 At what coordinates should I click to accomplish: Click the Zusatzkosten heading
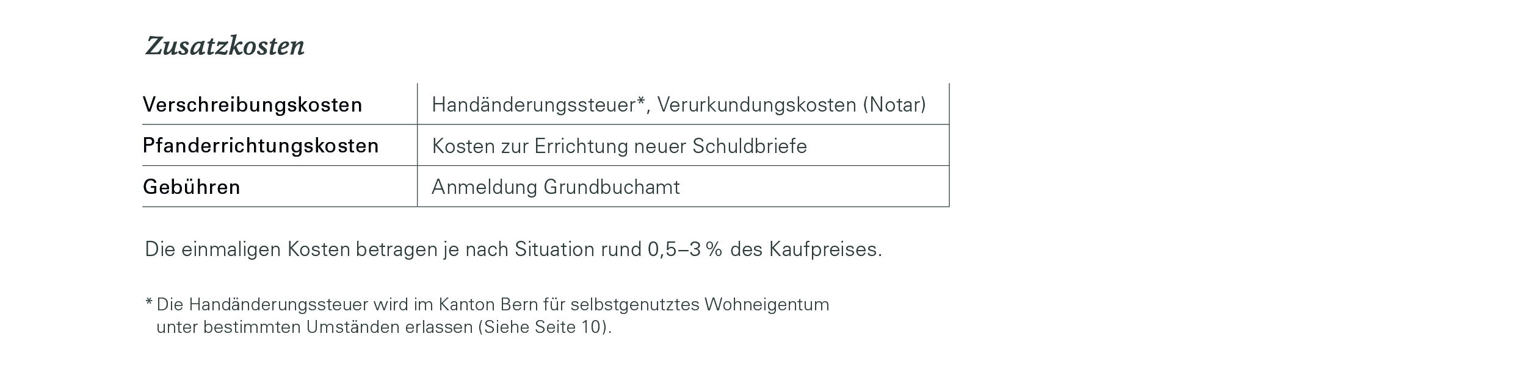coord(225,46)
